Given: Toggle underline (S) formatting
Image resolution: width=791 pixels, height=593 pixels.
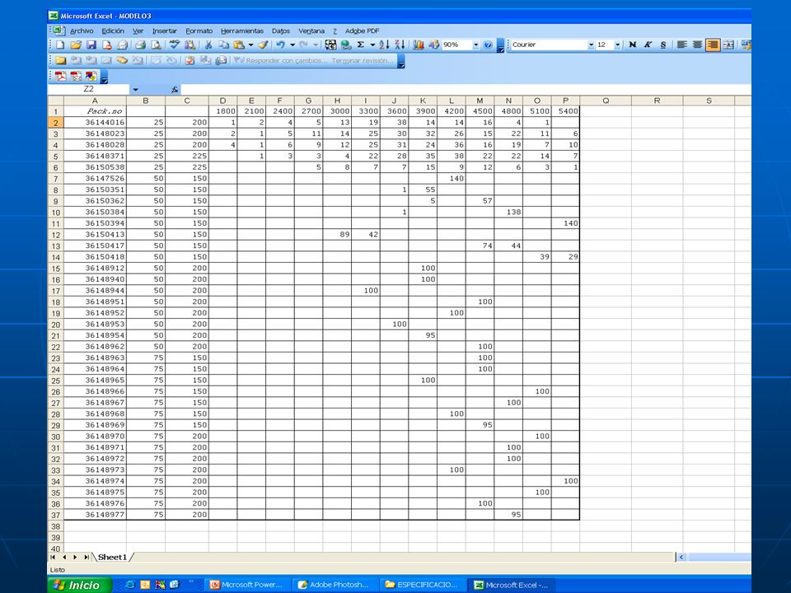Looking at the screenshot, I should 663,44.
